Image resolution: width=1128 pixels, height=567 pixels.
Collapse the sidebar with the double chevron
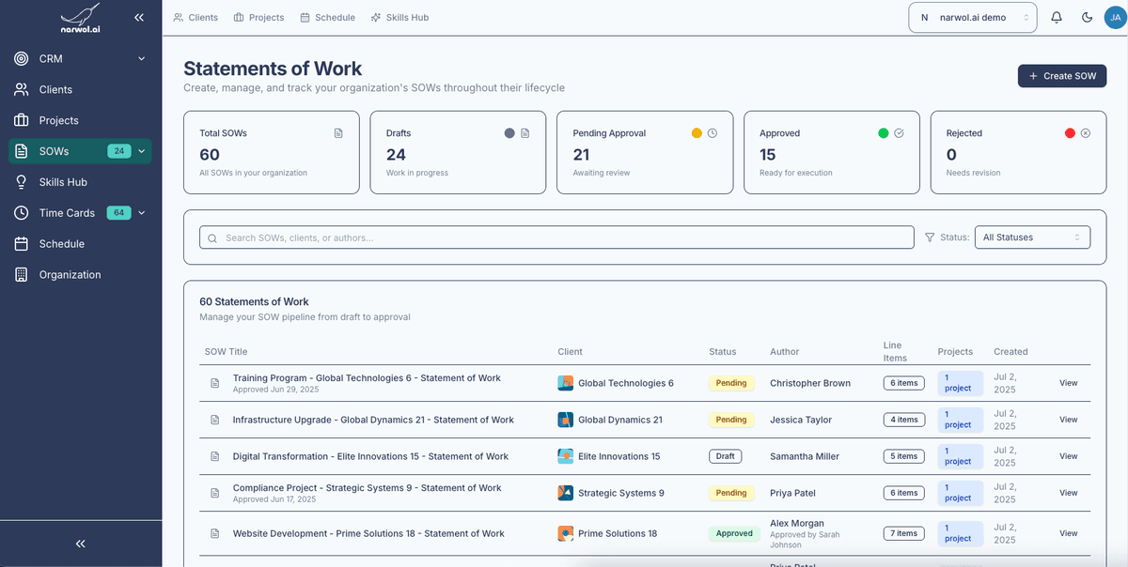click(139, 17)
